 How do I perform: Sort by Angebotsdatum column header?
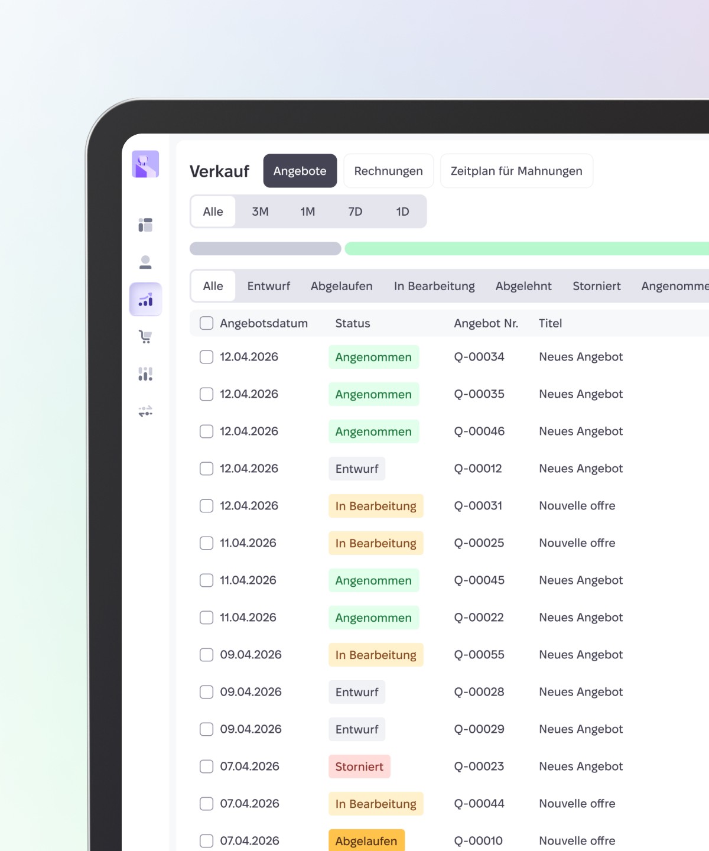[264, 323]
